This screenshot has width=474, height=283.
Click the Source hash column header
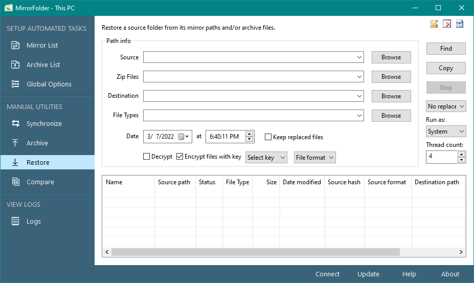[x=344, y=182]
